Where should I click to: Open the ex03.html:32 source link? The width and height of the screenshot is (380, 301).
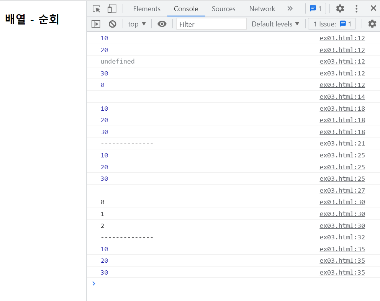(342, 237)
